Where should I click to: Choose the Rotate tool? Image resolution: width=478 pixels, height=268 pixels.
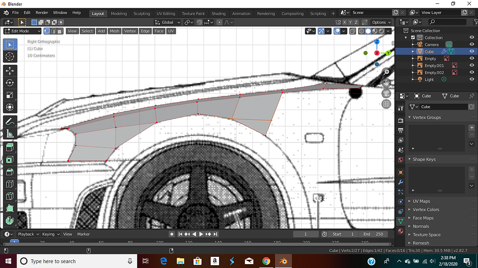(10, 83)
